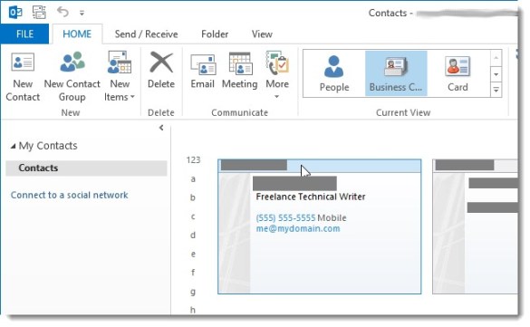Switch to the Send / Receive tab

[146, 34]
